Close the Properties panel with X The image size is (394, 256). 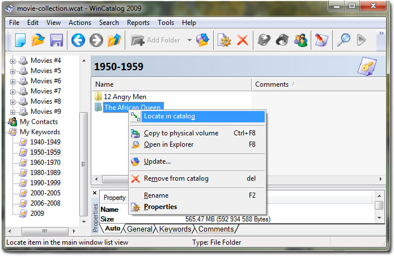pyautogui.click(x=95, y=193)
